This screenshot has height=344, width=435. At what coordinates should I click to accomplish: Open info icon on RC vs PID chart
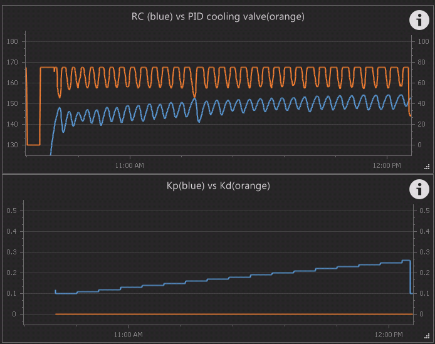click(419, 20)
